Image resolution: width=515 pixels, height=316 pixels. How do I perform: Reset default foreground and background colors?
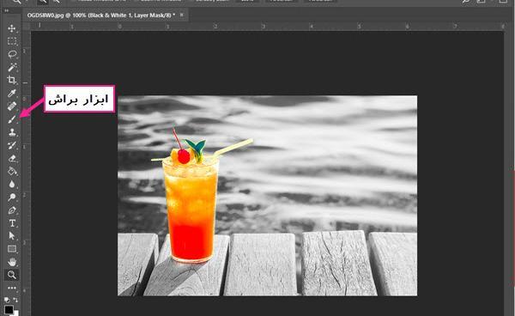(7, 300)
